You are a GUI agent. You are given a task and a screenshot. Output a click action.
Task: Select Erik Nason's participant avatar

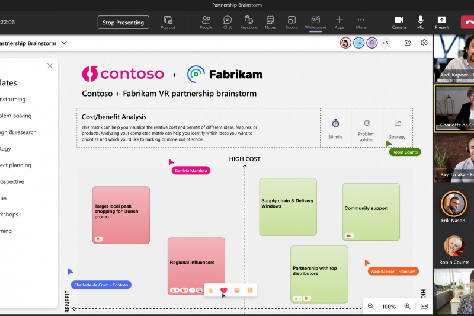click(453, 204)
